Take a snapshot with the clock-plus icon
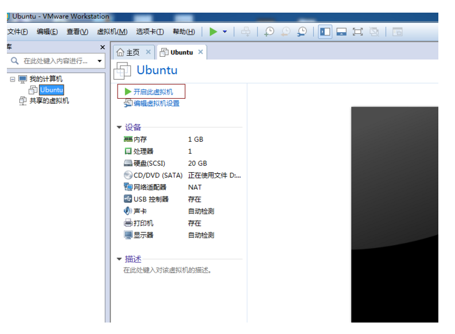The height and width of the screenshot is (334, 455). [x=269, y=32]
